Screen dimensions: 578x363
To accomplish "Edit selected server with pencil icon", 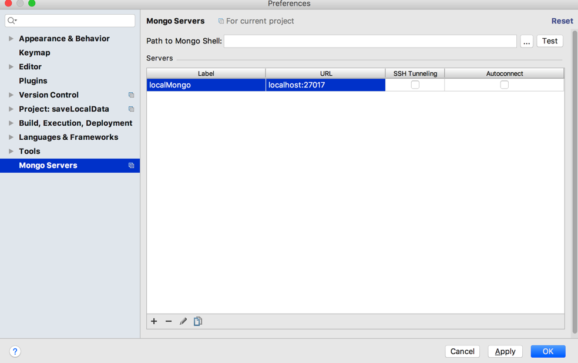I will pos(183,321).
